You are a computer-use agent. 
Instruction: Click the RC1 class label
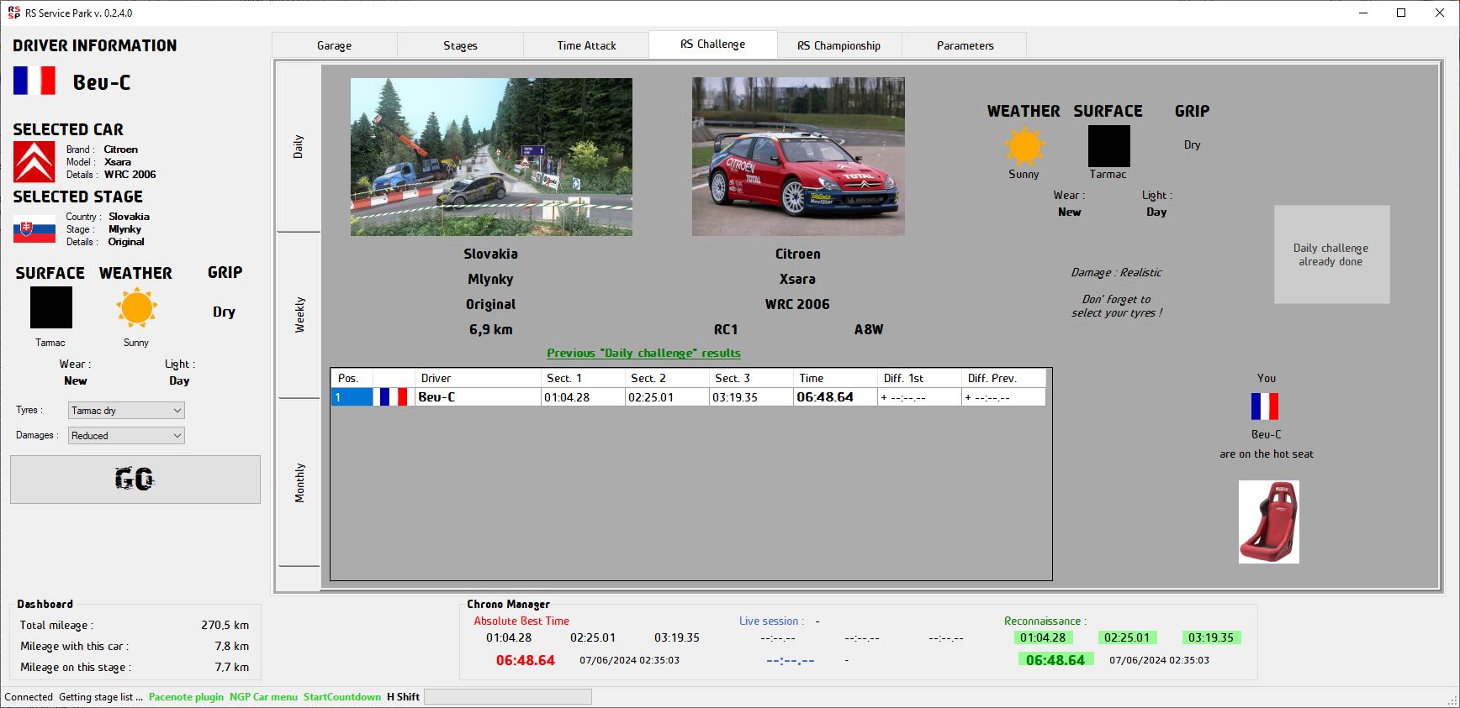click(726, 329)
